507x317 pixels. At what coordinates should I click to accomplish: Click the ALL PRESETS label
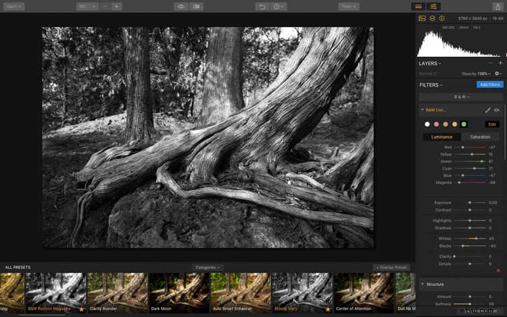pos(18,268)
